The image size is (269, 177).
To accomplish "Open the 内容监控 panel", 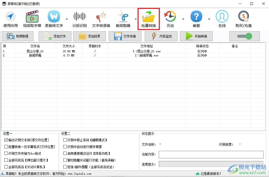I will tap(161, 36).
